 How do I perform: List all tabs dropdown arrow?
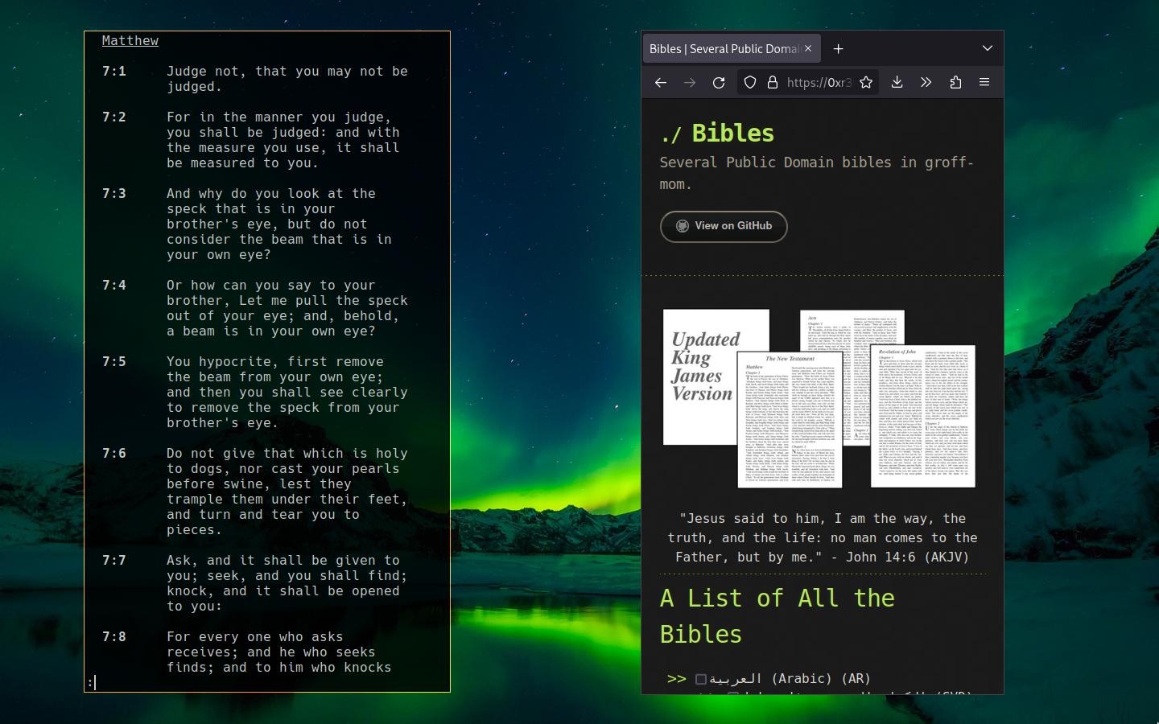988,48
